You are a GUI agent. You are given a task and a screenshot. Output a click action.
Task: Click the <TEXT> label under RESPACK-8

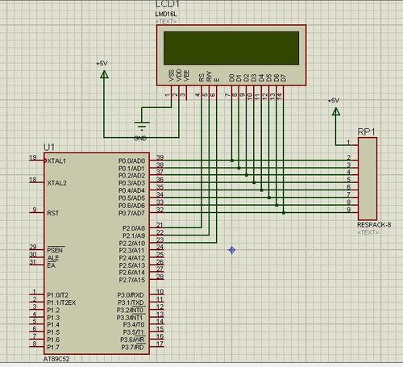coord(368,232)
